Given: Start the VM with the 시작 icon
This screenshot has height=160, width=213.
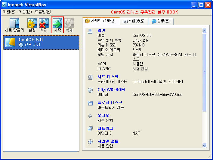Looking at the screenshot, I should (x=57, y=23).
